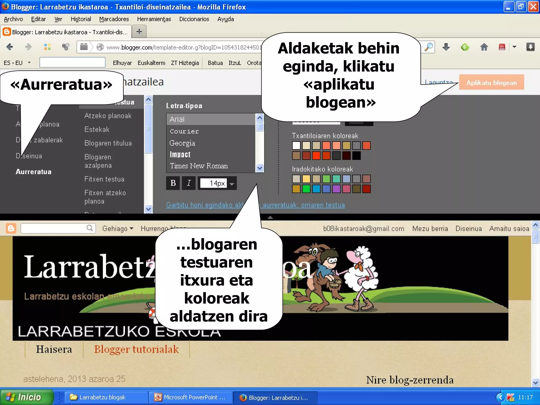Viewport: 540px width, 405px height.
Task: Choose Courier font
Action: (x=211, y=131)
